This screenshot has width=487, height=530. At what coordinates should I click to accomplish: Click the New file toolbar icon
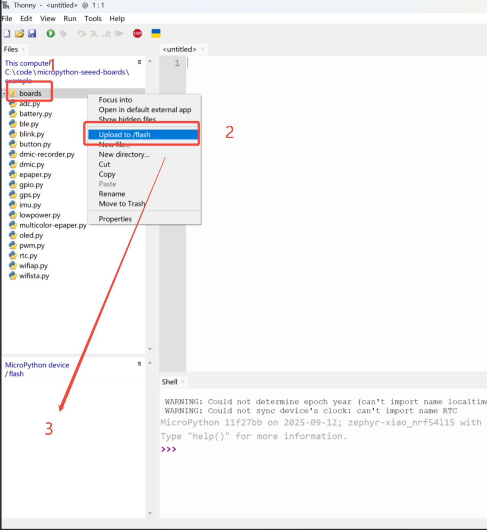[7, 34]
